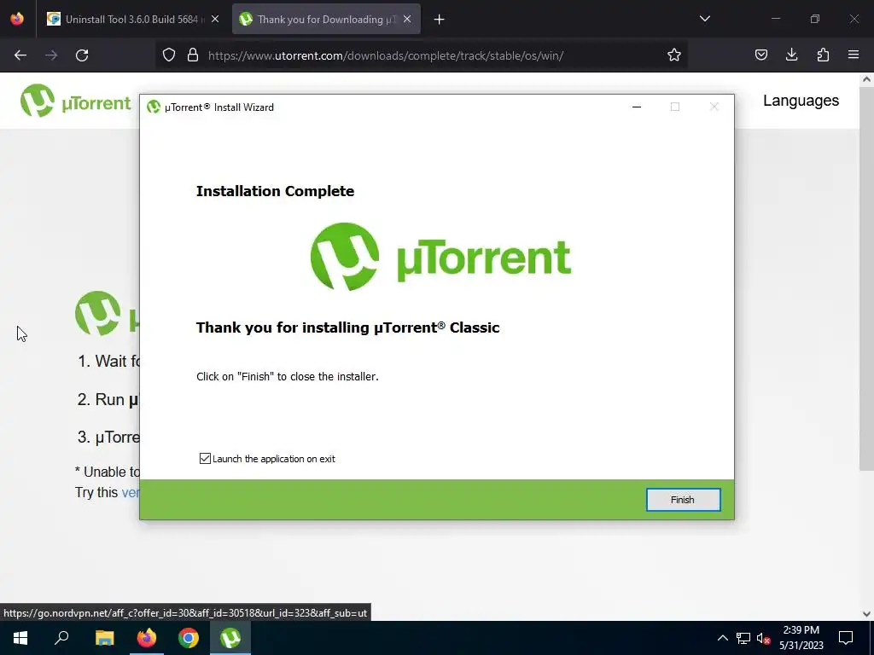Click the µTorrent logo in page header
The image size is (874, 655).
click(x=76, y=101)
